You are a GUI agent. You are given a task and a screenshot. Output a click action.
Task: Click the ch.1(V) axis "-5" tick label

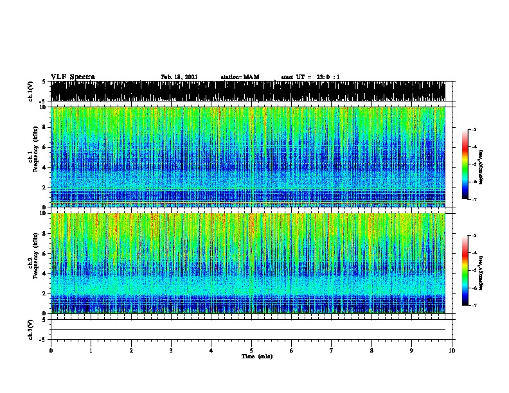coord(43,101)
